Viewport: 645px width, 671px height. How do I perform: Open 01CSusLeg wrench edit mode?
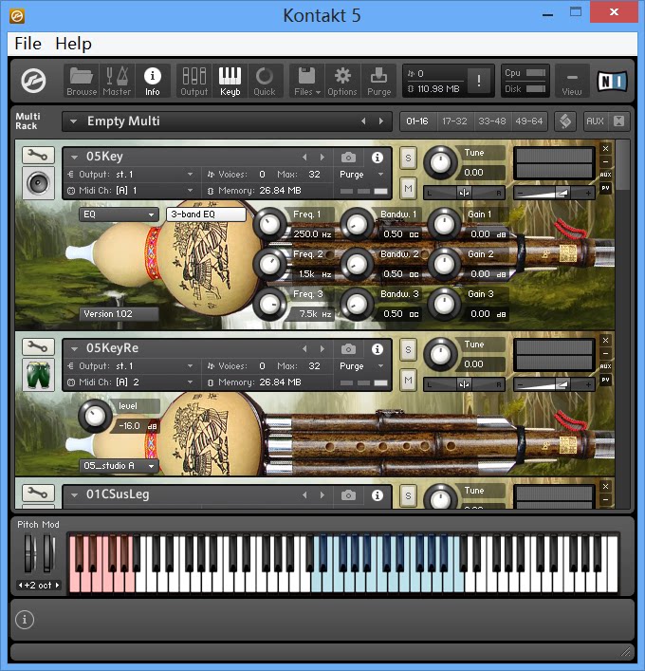click(38, 493)
